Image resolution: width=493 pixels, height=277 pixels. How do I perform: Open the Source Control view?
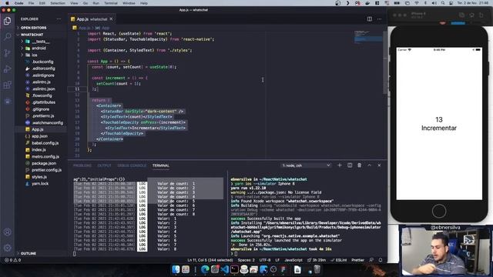(x=7, y=53)
